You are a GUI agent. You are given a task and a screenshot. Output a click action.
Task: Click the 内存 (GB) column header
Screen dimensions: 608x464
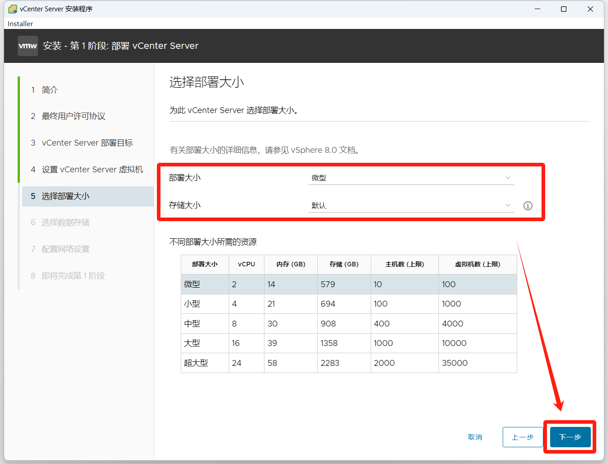291,264
